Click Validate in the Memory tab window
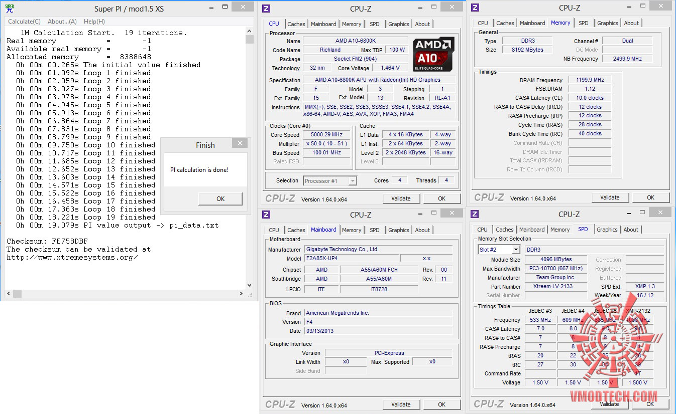The width and height of the screenshot is (676, 414). click(x=610, y=197)
